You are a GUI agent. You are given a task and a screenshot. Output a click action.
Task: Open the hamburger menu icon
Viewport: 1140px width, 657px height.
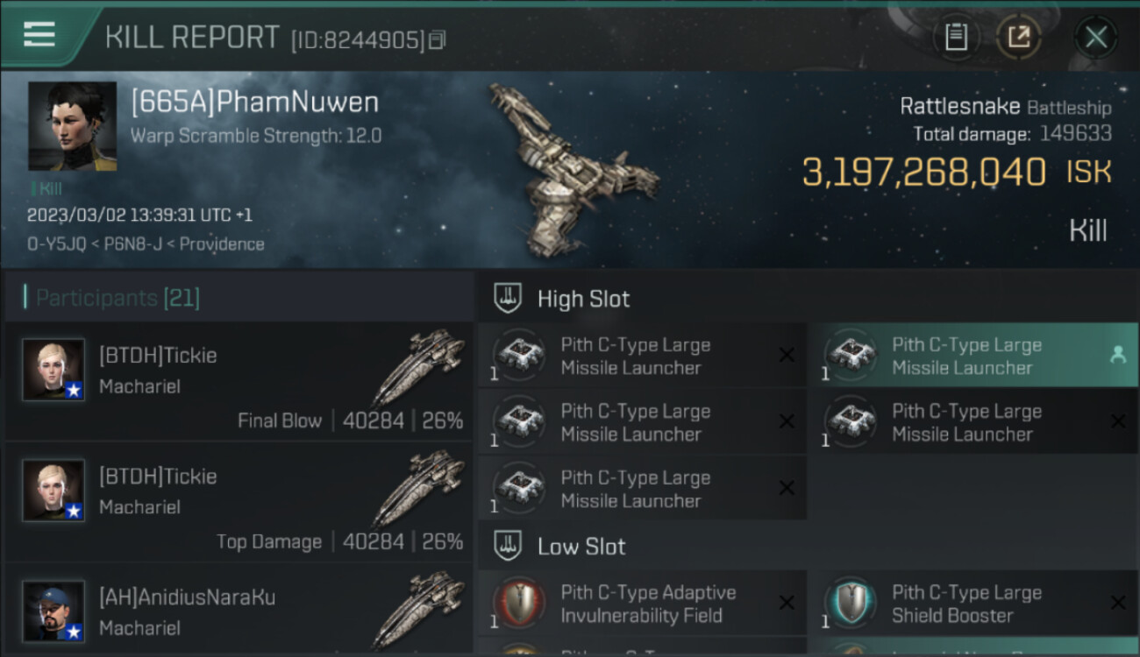tap(39, 35)
